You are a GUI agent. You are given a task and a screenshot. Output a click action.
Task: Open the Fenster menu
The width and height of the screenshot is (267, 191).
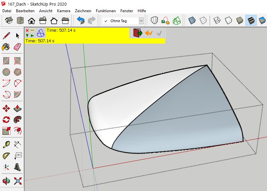(x=127, y=11)
